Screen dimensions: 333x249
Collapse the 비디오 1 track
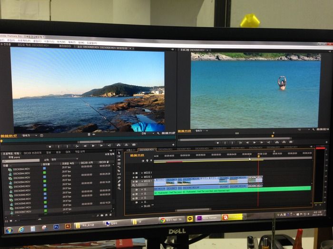click(142, 181)
